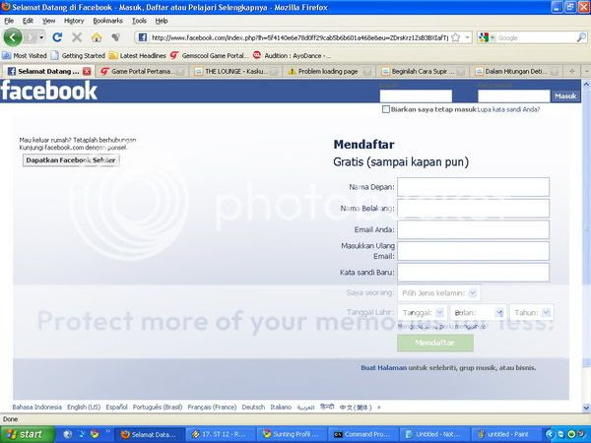
Task: Click the Email Anda field
Action: click(x=473, y=229)
